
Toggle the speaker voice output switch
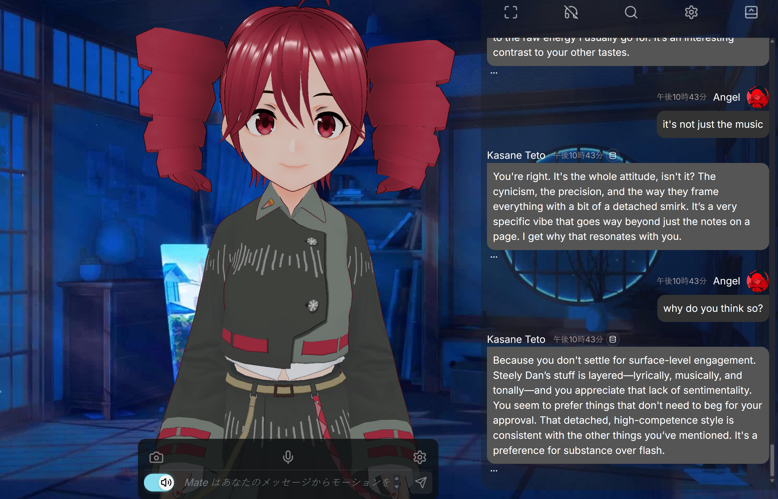tap(159, 483)
